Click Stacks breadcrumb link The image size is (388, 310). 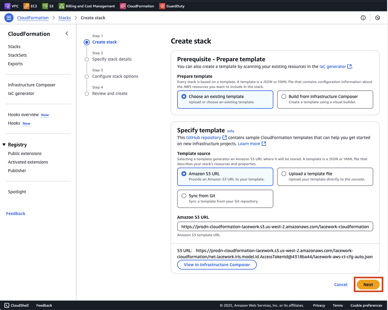(65, 18)
